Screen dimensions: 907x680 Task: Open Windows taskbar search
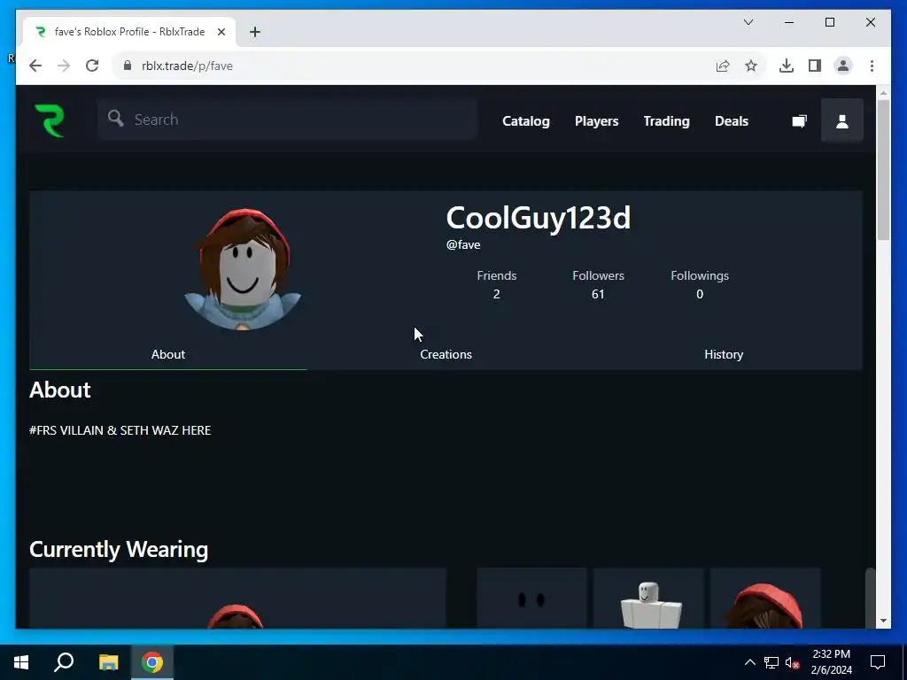64,662
